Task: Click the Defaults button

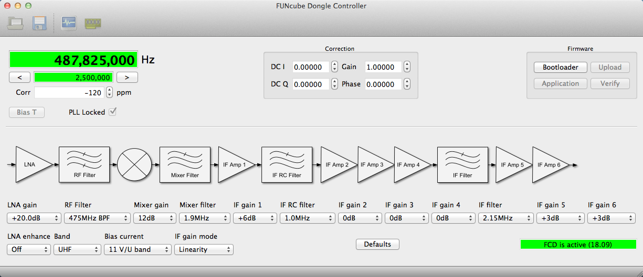Action: click(x=377, y=245)
